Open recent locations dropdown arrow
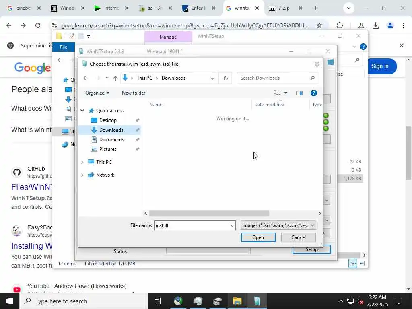The width and height of the screenshot is (412, 309). pyautogui.click(x=107, y=78)
